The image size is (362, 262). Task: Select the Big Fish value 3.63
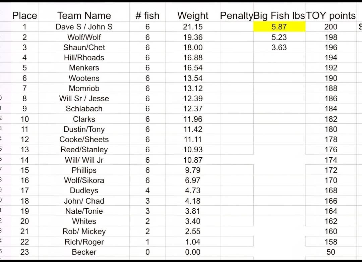pos(279,47)
